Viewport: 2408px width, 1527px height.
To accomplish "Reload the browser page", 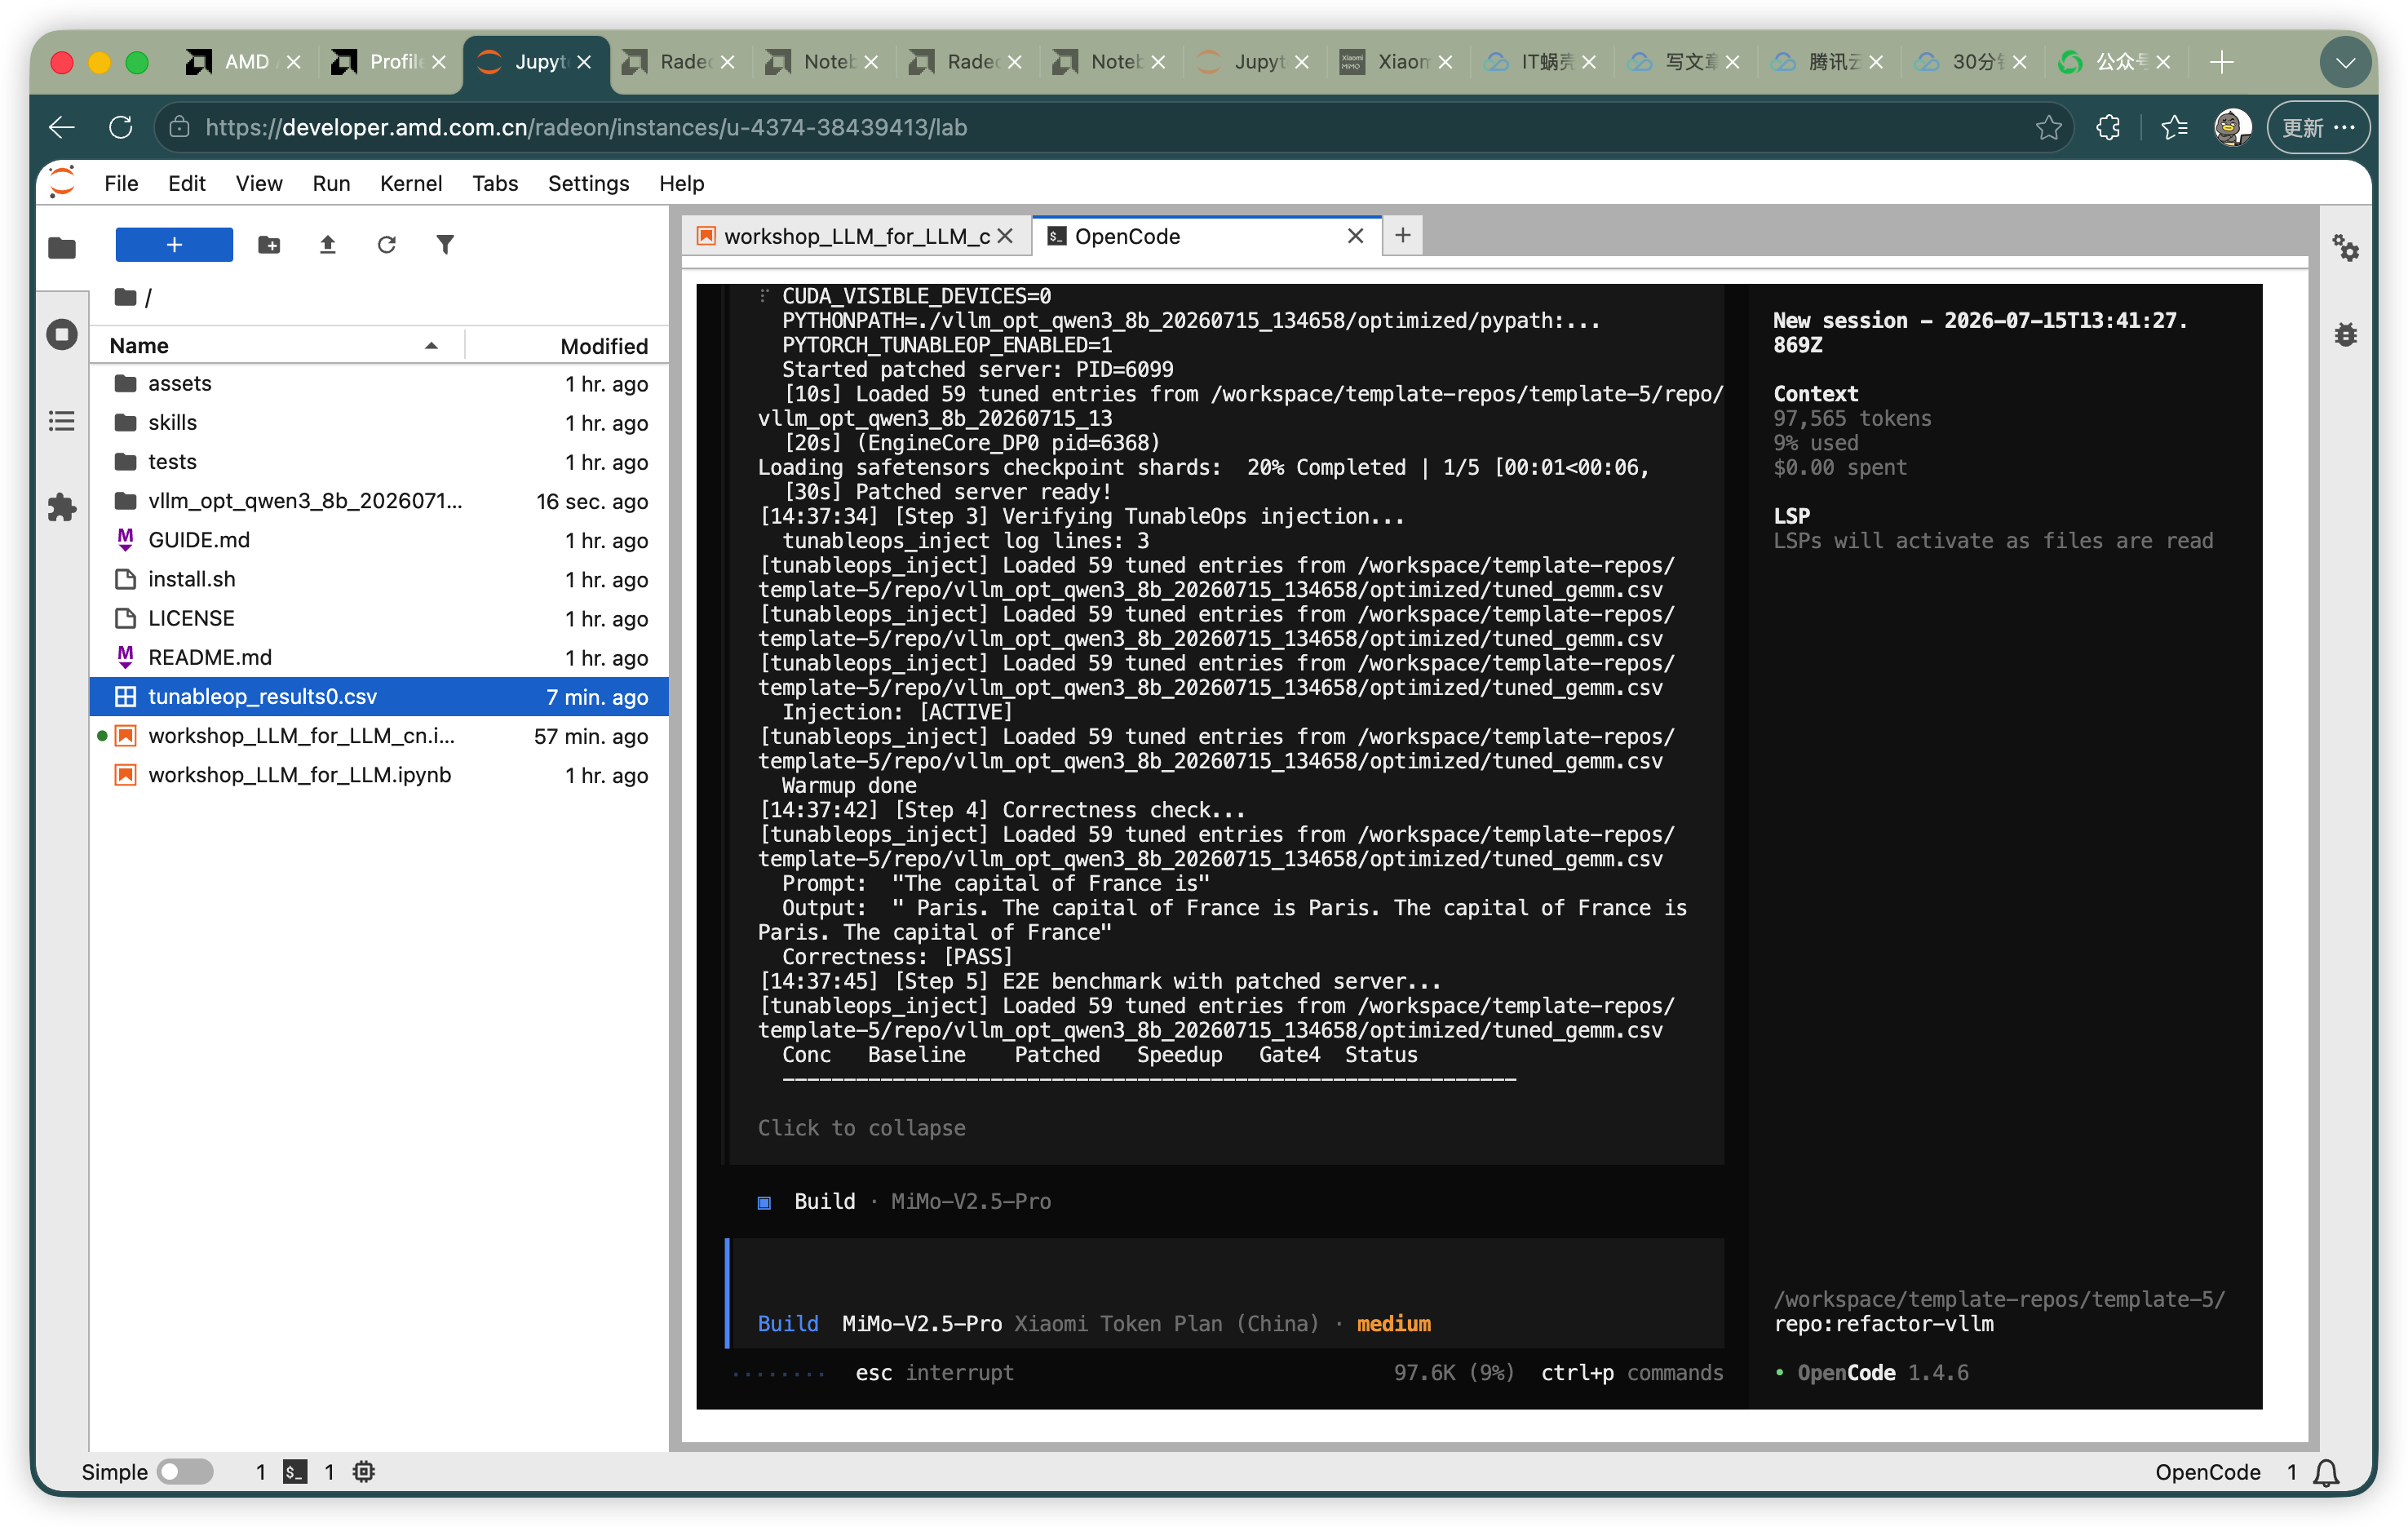I will click(x=121, y=127).
